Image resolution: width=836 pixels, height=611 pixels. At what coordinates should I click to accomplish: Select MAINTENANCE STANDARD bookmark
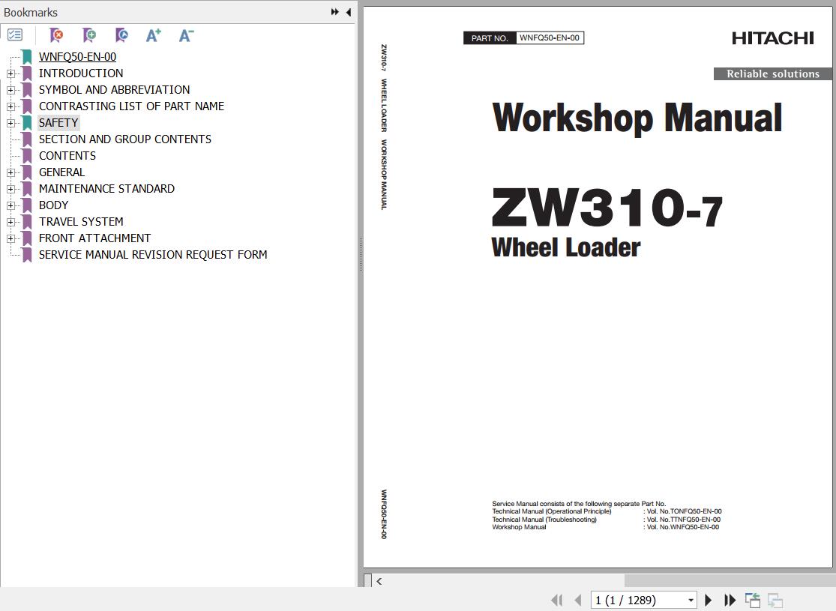click(x=106, y=189)
